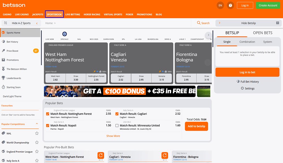Click statistics bar icon on Cagliari card
This screenshot has width=283, height=163.
[166, 72]
